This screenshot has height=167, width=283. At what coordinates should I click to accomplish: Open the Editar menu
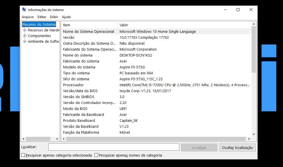(x=42, y=17)
